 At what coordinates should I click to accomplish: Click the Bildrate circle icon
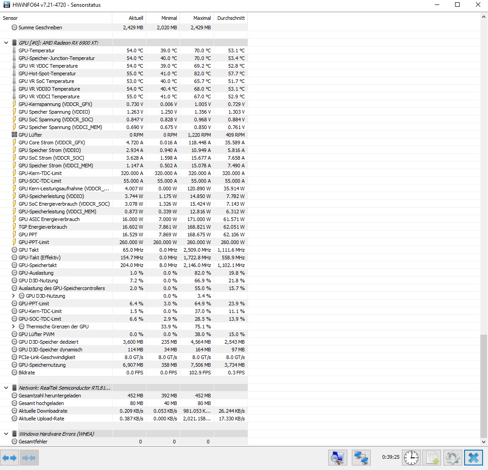click(x=14, y=373)
